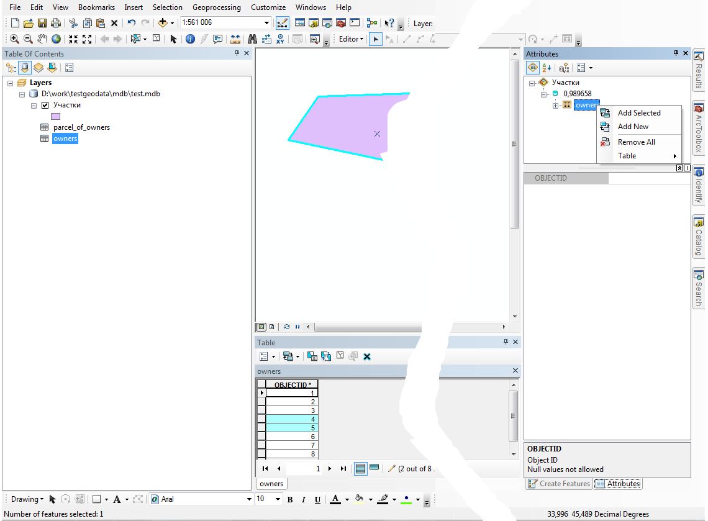Open the Geoprocessing menu
Screen dimensions: 708x521
click(x=216, y=7)
